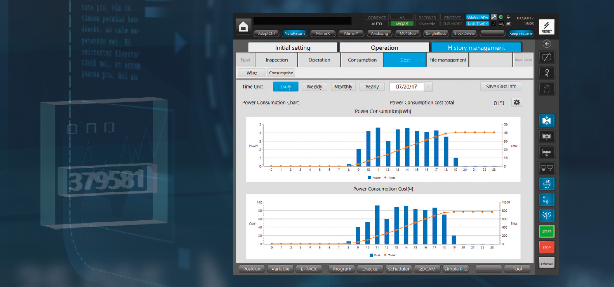Viewport: 614px width, 287px height.
Task: Select the Monthly time unit
Action: coord(343,87)
